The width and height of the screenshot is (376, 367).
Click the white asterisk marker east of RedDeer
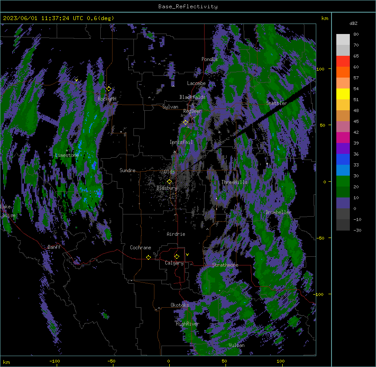(219, 132)
